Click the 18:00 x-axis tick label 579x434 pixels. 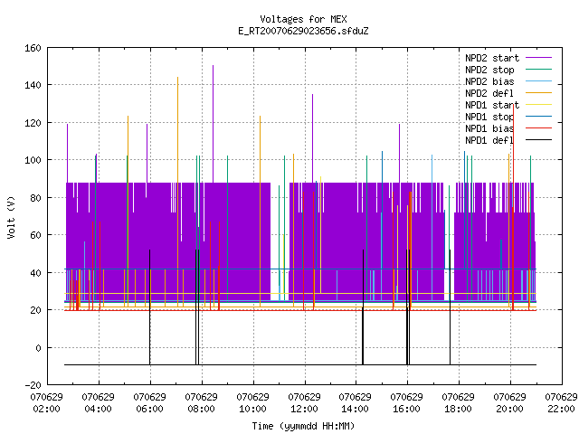458,409
